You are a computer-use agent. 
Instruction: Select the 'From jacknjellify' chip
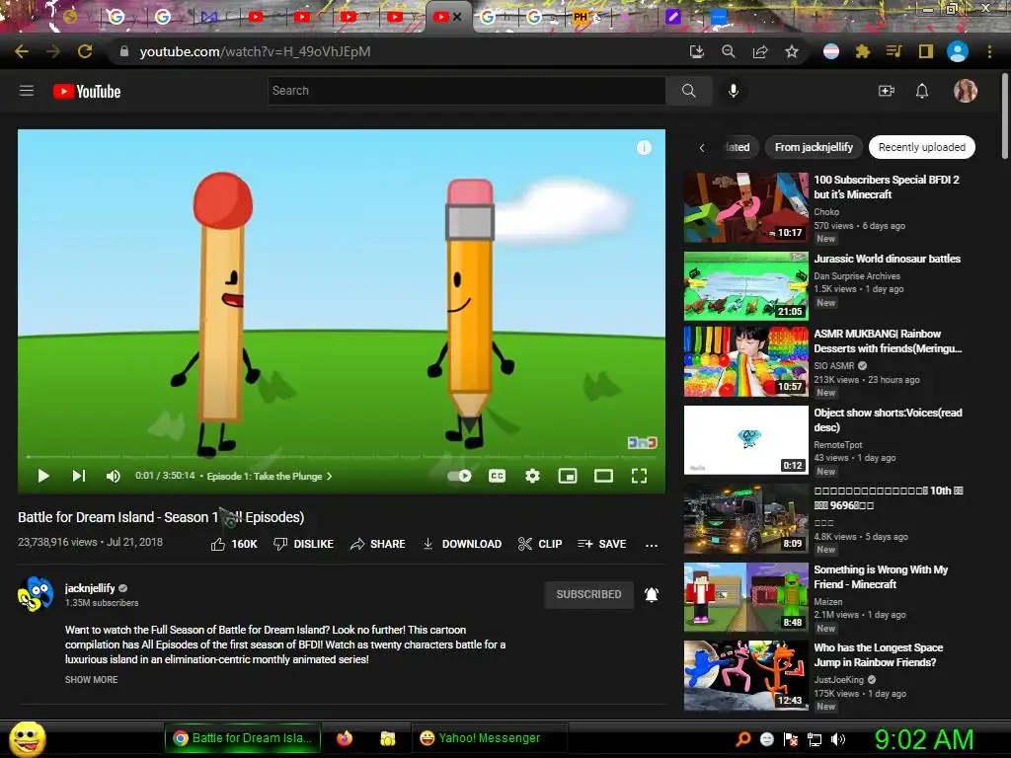point(814,147)
